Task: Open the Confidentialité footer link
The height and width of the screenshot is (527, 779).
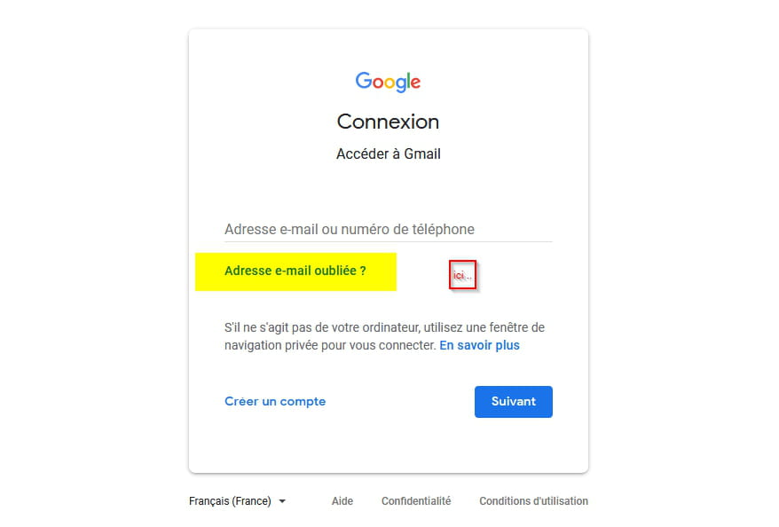Action: tap(416, 501)
